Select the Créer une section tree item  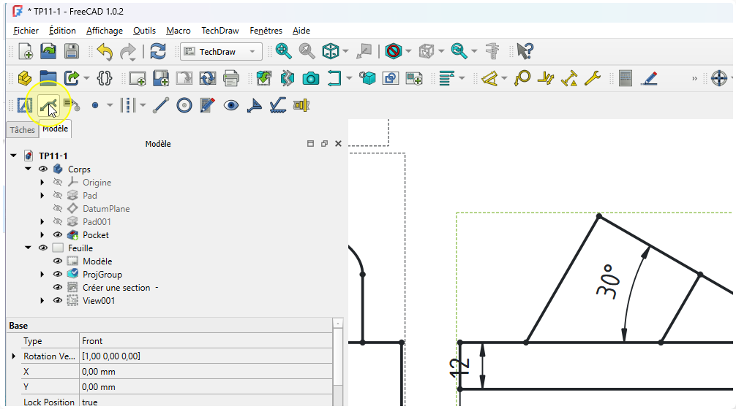point(117,288)
